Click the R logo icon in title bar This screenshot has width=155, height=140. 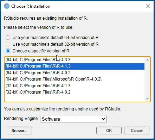(7, 6)
